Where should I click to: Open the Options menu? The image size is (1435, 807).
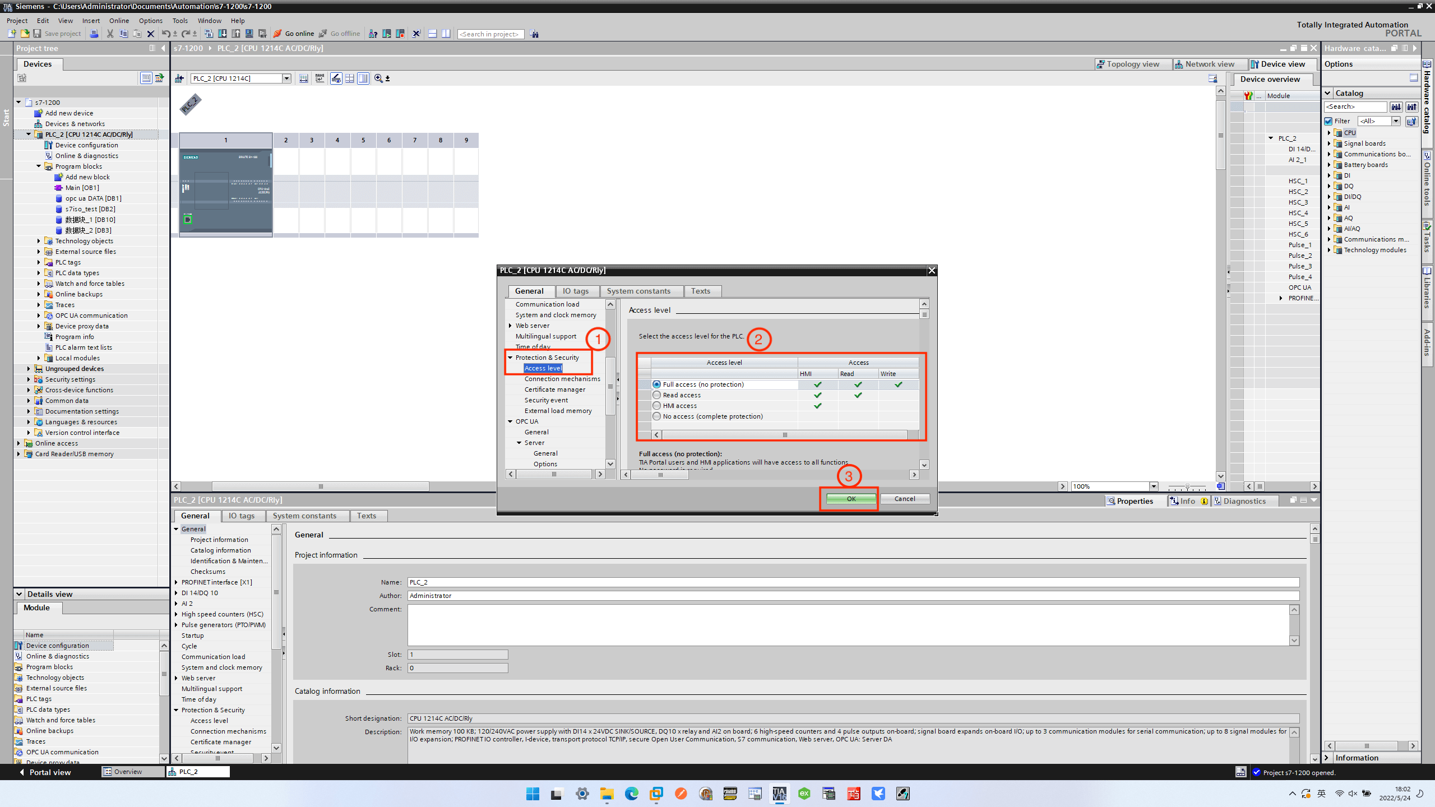tap(150, 20)
